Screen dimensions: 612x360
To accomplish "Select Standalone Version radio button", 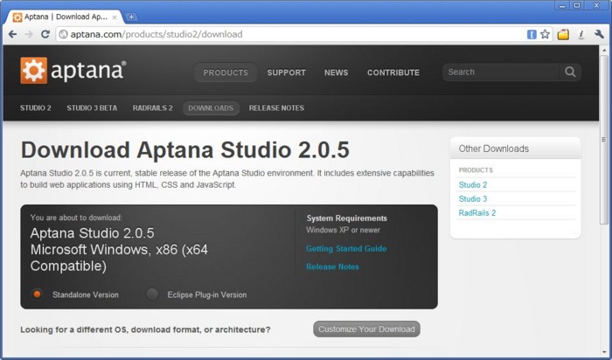I will pyautogui.click(x=37, y=294).
